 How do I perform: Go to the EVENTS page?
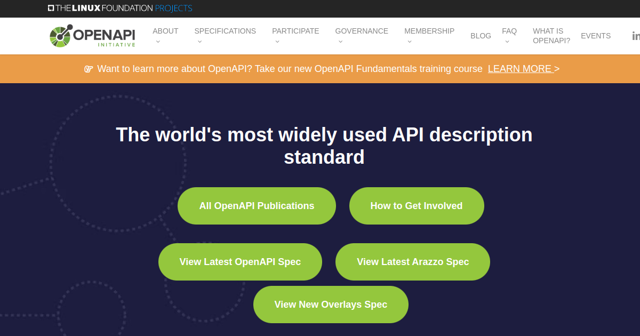click(596, 36)
